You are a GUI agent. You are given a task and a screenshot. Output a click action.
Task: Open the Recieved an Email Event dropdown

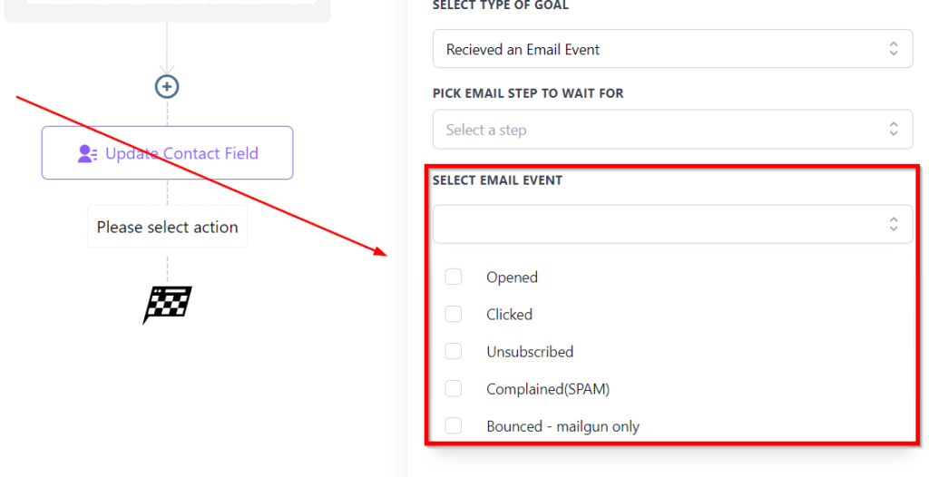click(x=671, y=49)
